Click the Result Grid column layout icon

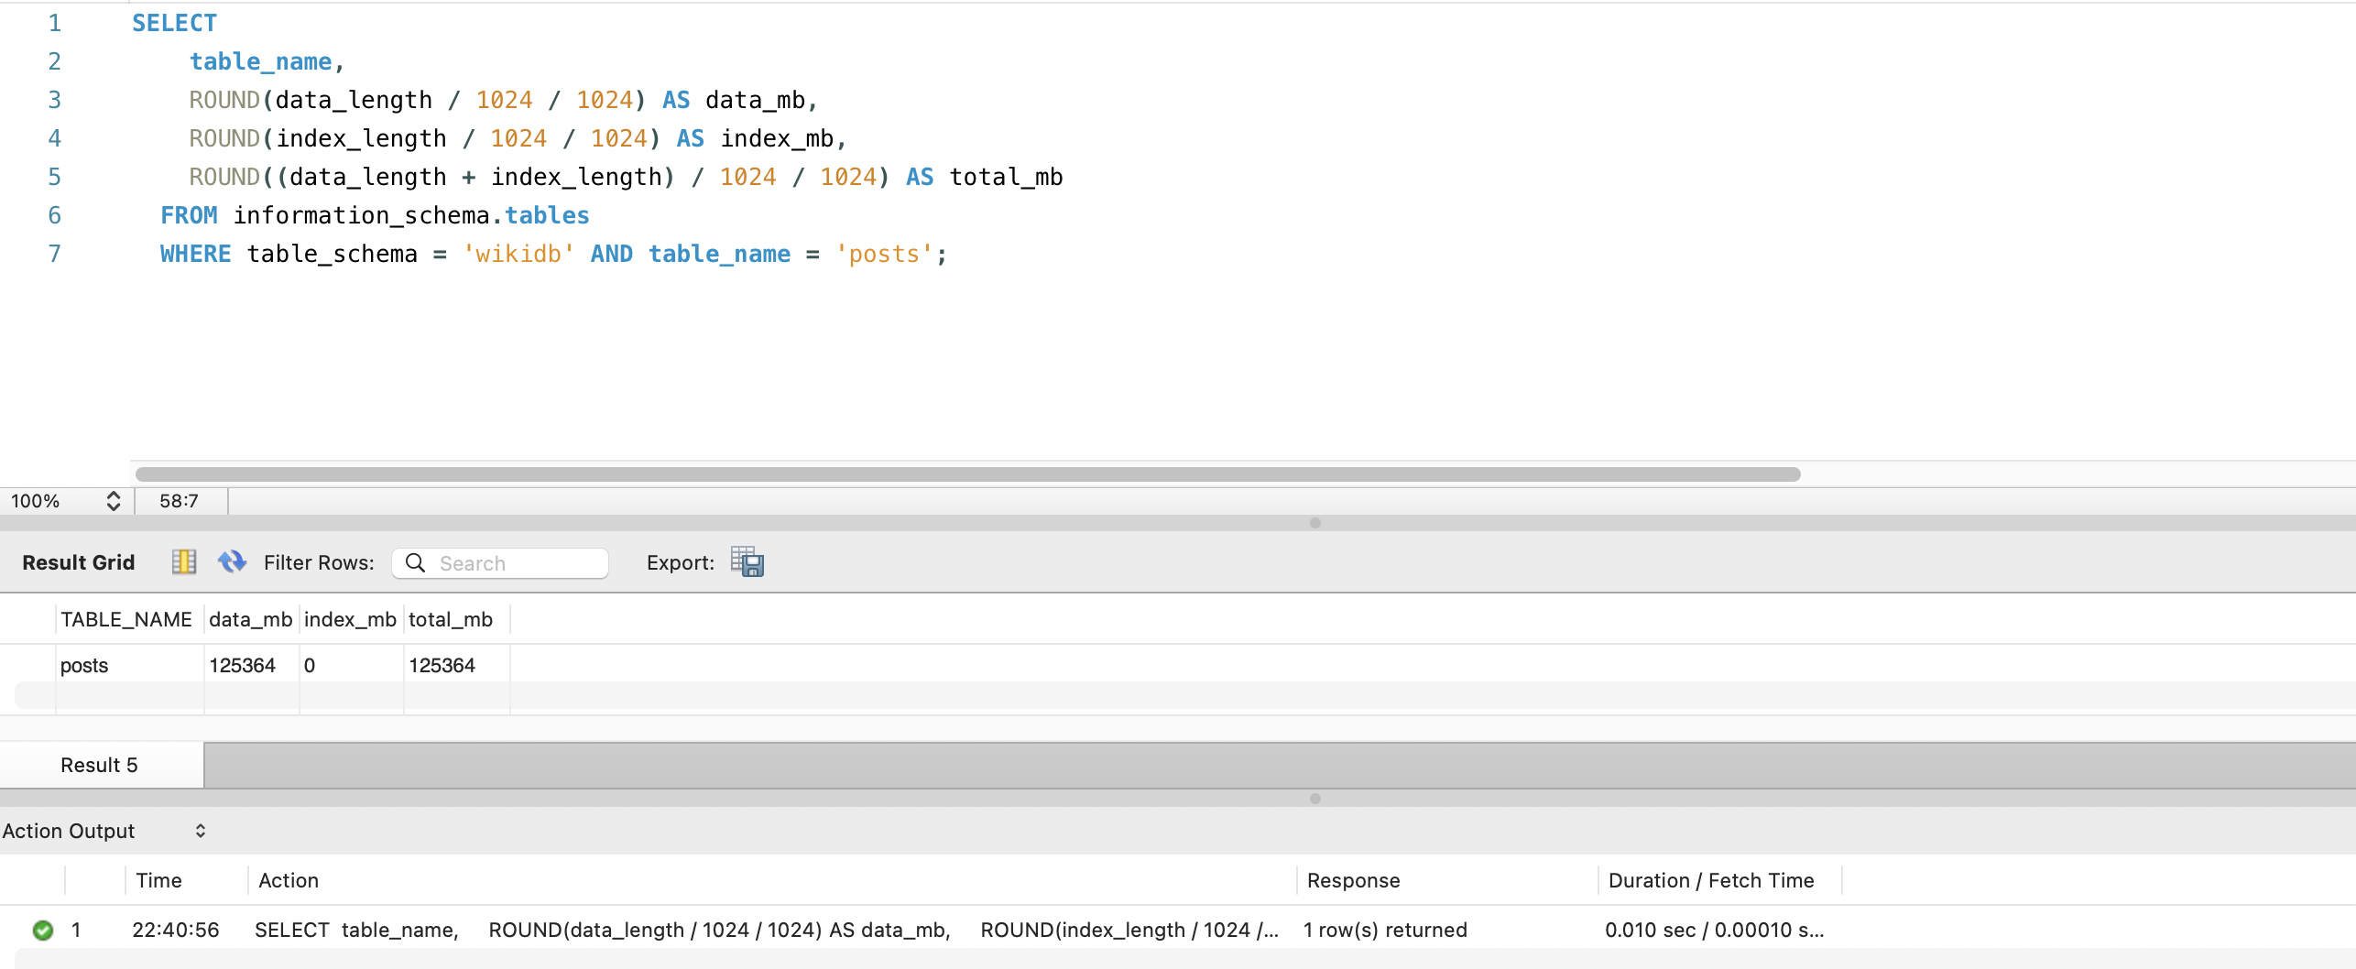click(184, 561)
